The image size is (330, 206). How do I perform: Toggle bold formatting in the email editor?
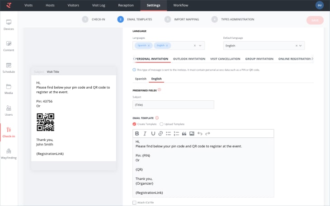[137, 134]
